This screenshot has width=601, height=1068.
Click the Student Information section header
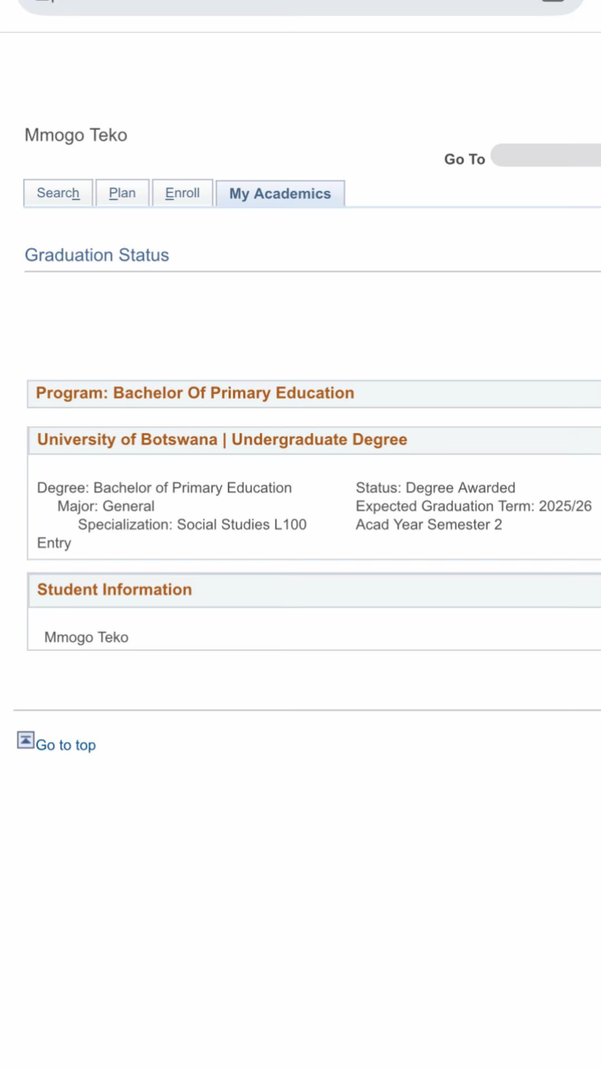[314, 590]
